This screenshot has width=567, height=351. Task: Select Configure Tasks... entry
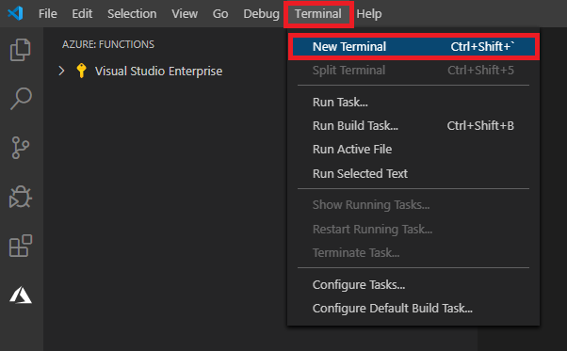413,284
